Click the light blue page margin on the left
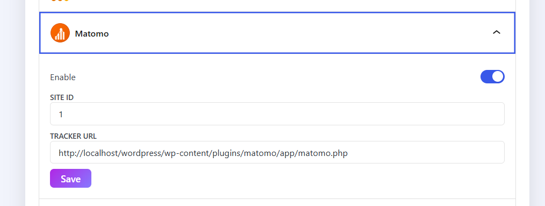The image size is (545, 206). [x=12, y=103]
